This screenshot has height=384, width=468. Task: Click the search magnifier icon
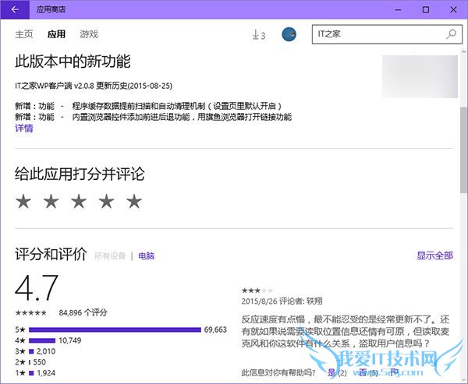click(451, 34)
